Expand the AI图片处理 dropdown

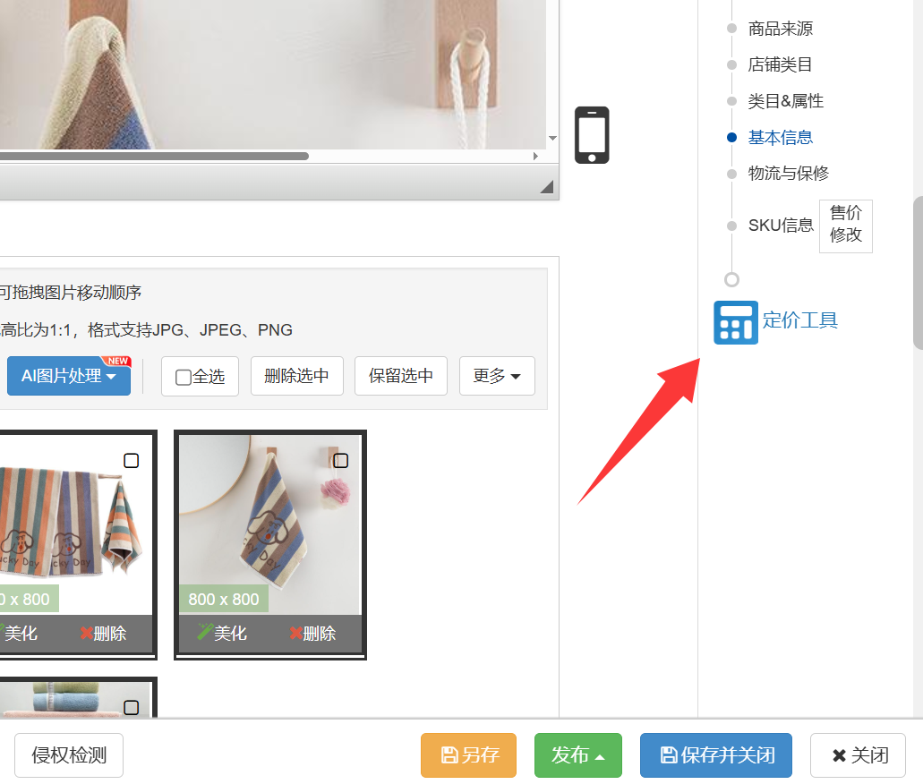point(69,376)
